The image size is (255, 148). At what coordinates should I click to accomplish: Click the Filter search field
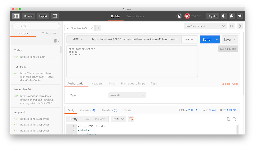click(36, 26)
